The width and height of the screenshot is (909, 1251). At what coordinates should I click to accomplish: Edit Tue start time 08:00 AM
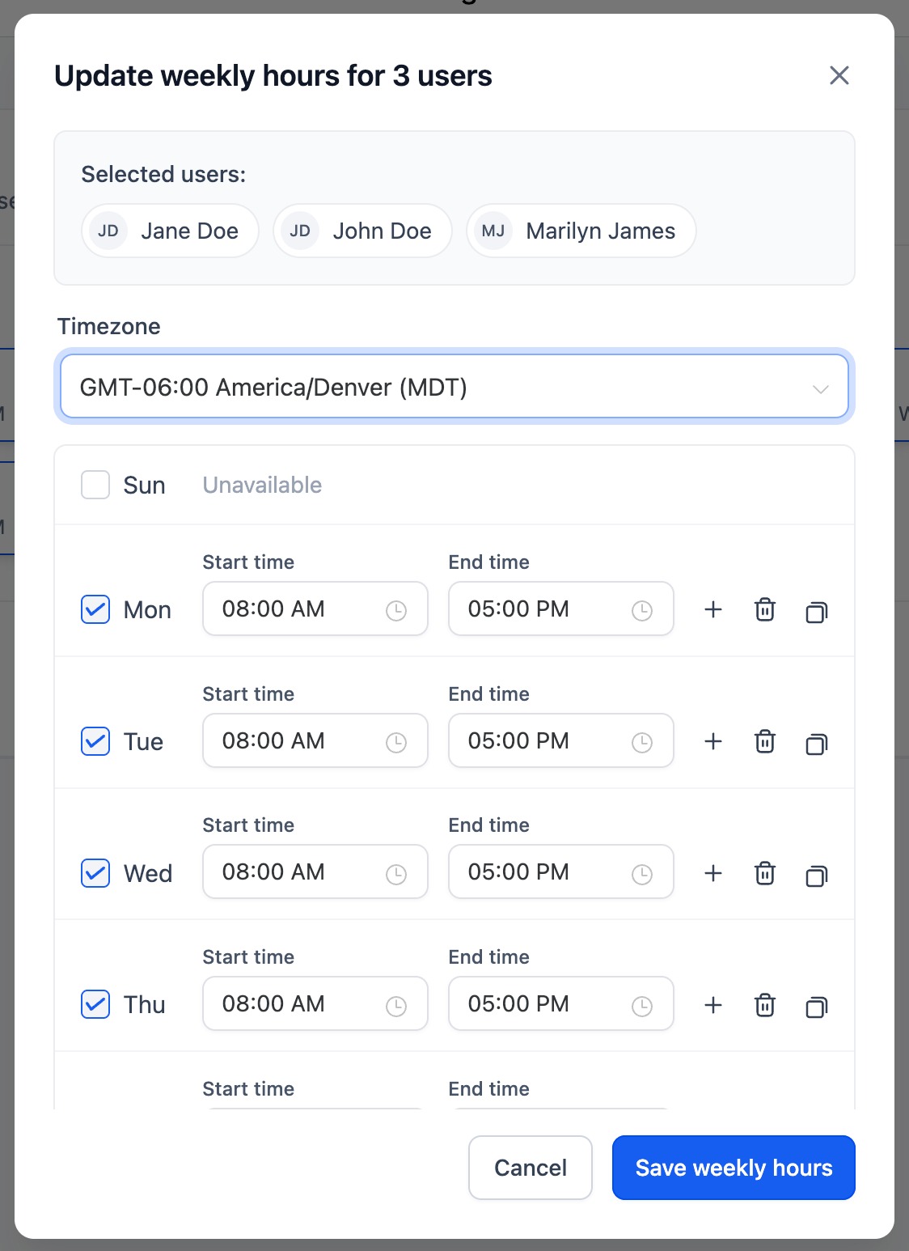pos(315,740)
